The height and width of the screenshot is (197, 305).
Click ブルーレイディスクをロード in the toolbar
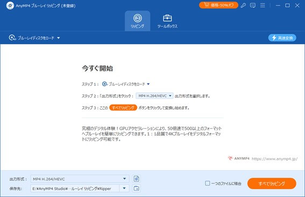tap(34, 38)
